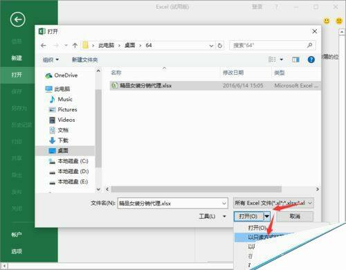Open the 组织 dropdown menu

(51, 60)
